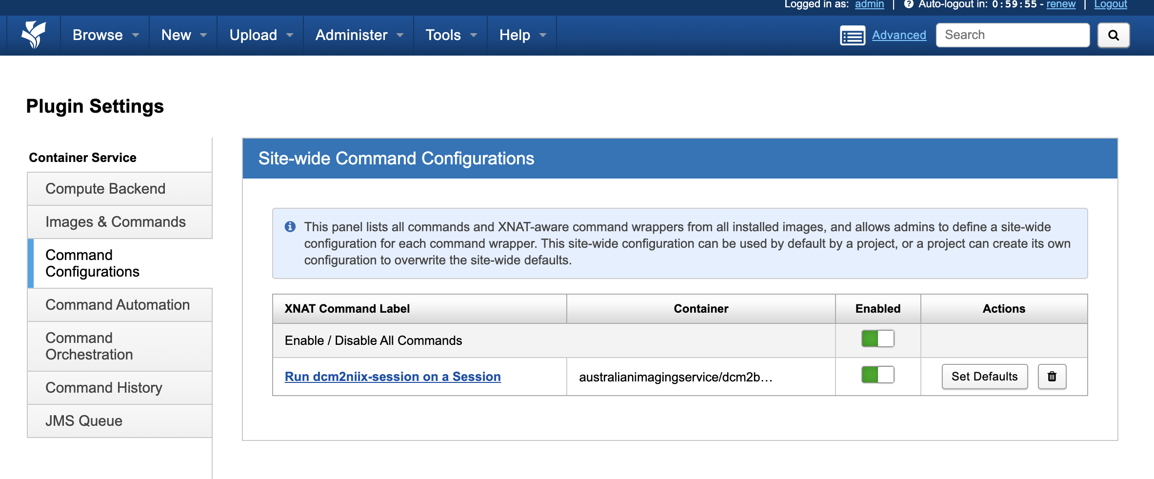This screenshot has height=479, width=1154.
Task: Click the stored searches list icon
Action: click(x=853, y=35)
